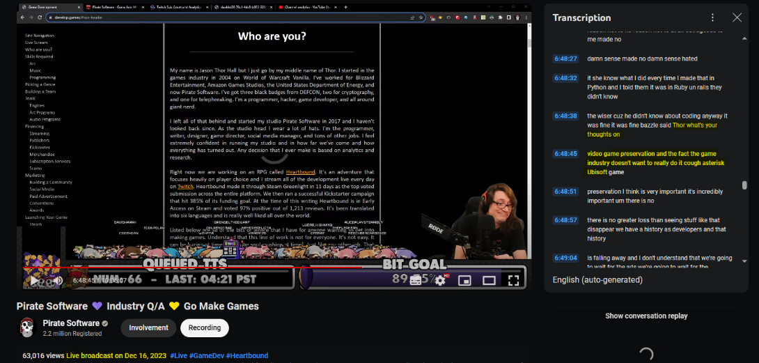
Task: Open the English (auto-generated) language selector
Action: (597, 279)
